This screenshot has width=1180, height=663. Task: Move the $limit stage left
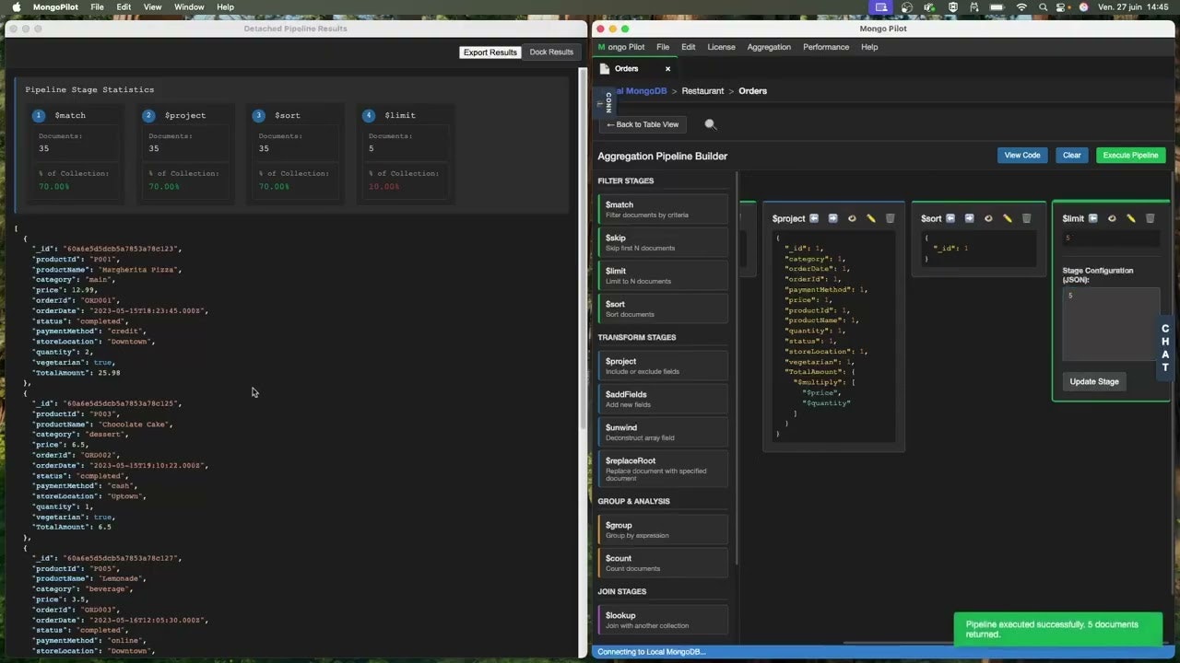pos(1093,218)
